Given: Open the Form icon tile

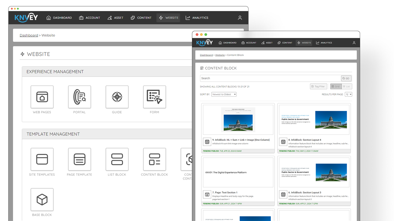Looking at the screenshot, I should click(x=154, y=97).
